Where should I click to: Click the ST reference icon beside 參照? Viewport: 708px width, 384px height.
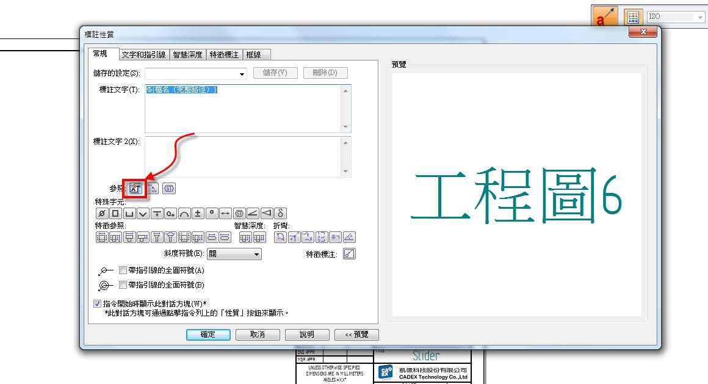pyautogui.click(x=169, y=189)
